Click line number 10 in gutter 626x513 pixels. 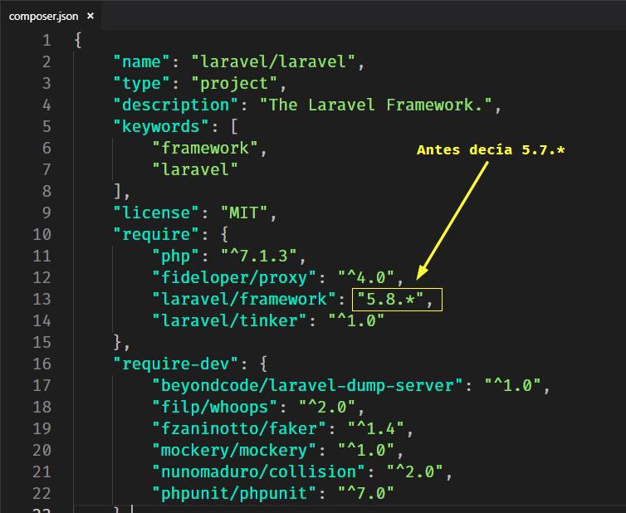(42, 234)
